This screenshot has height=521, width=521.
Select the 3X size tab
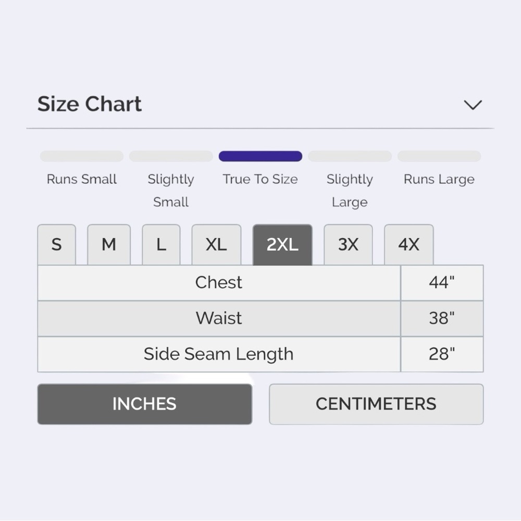pyautogui.click(x=348, y=244)
